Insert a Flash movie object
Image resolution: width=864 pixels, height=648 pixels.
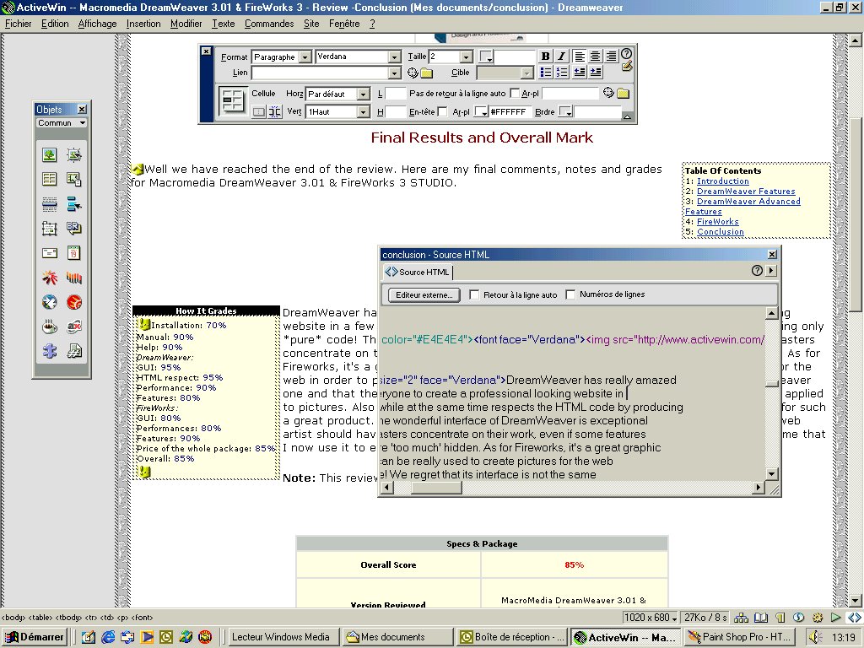point(50,277)
